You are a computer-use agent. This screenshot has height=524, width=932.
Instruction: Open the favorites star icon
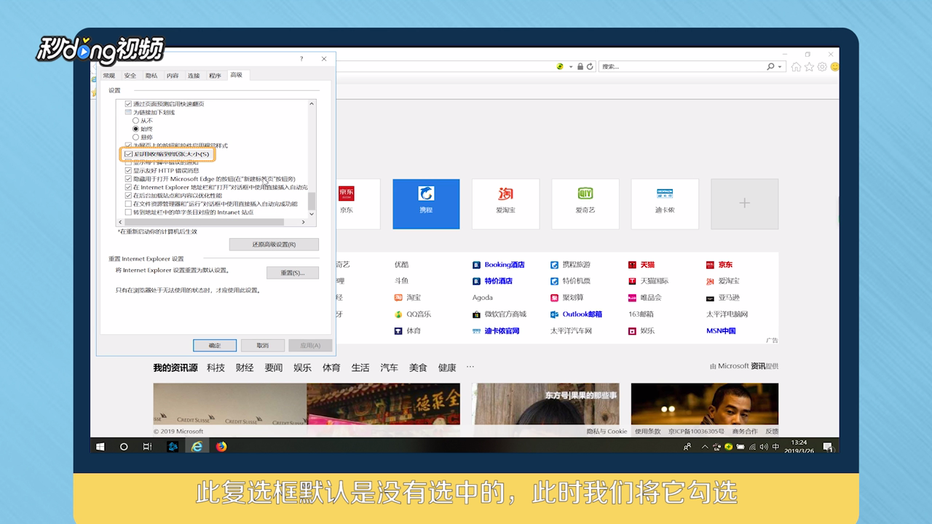pos(809,67)
